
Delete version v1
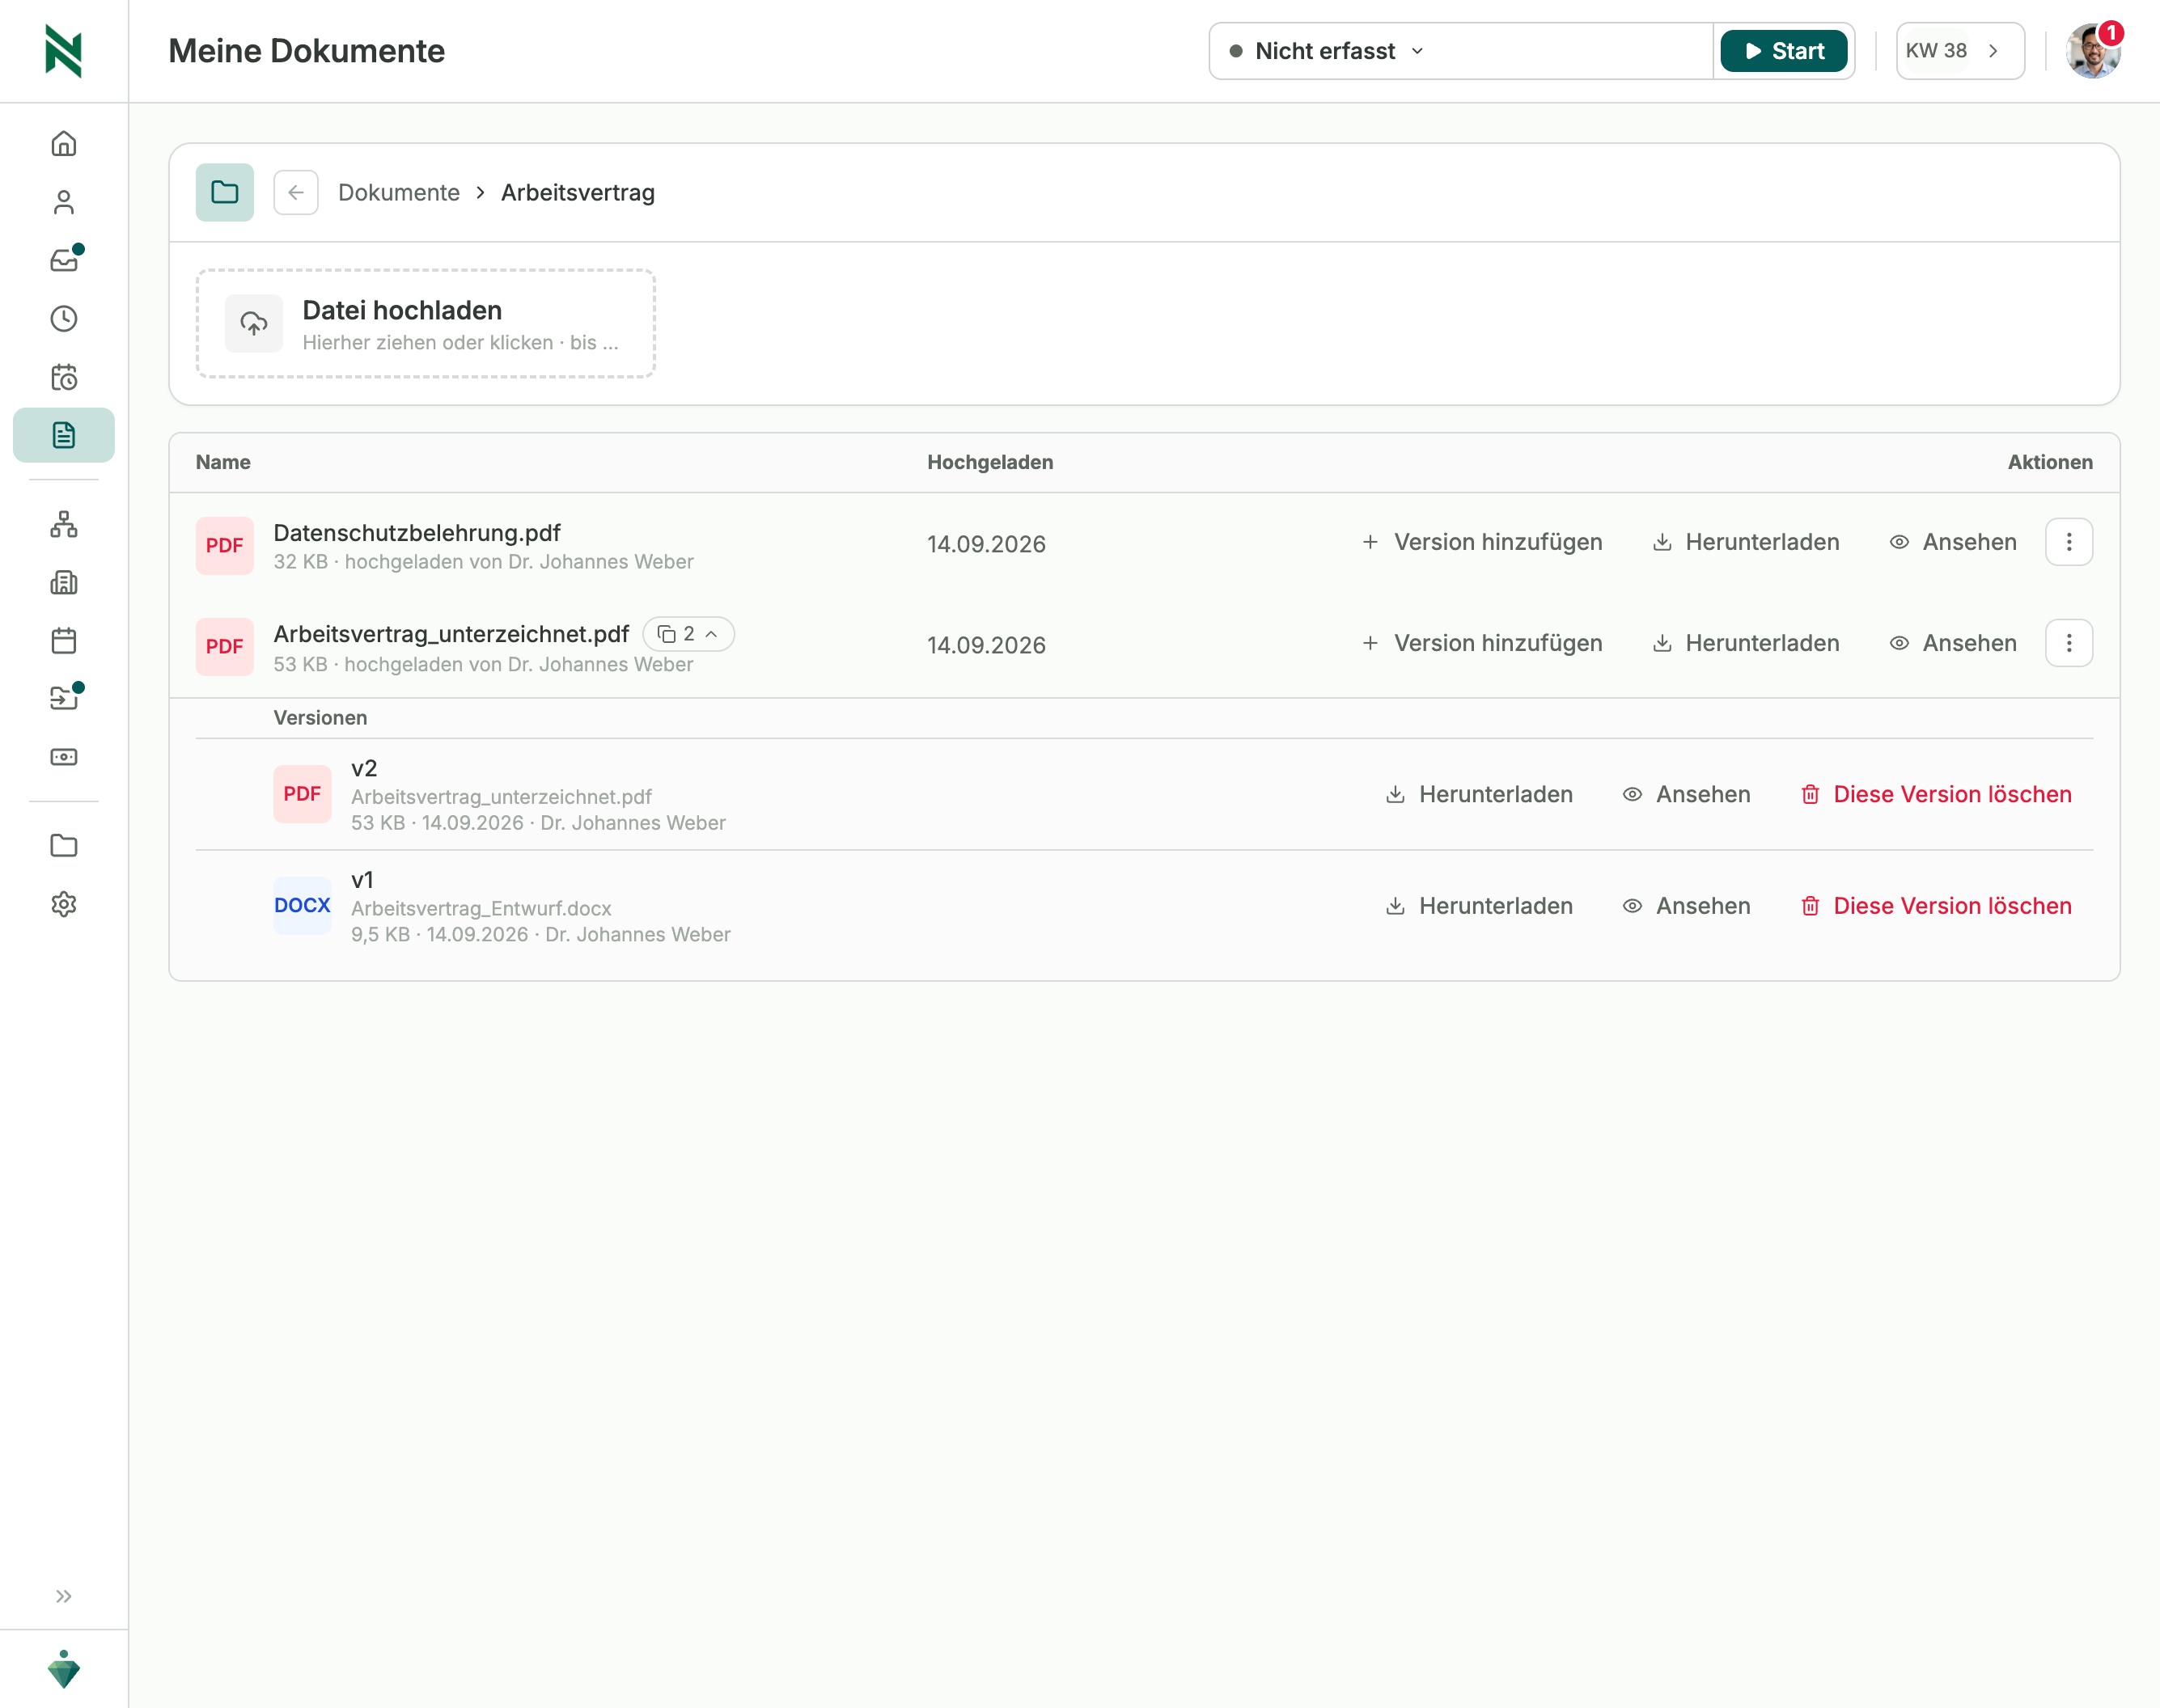1936,906
